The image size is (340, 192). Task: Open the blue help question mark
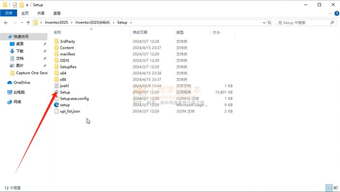point(337,14)
